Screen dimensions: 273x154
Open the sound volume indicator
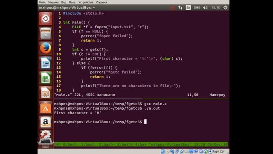[x=205, y=8]
